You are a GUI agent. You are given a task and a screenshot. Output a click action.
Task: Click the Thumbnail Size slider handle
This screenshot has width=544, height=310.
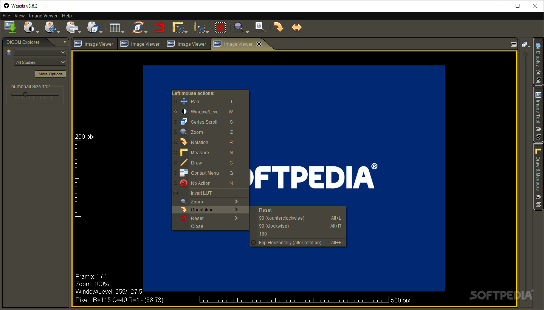(25, 95)
